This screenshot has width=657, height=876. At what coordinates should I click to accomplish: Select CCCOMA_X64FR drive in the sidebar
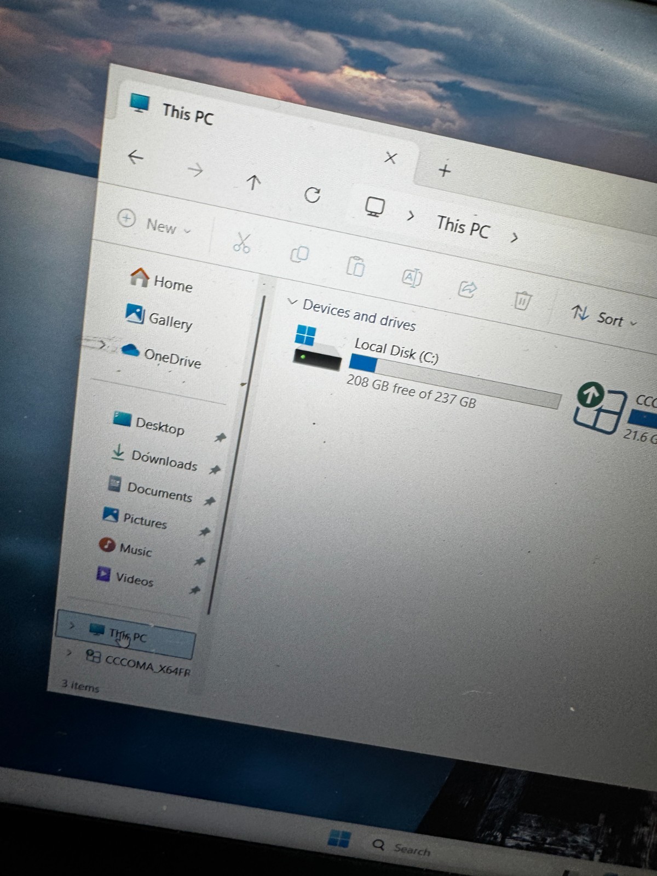[138, 663]
